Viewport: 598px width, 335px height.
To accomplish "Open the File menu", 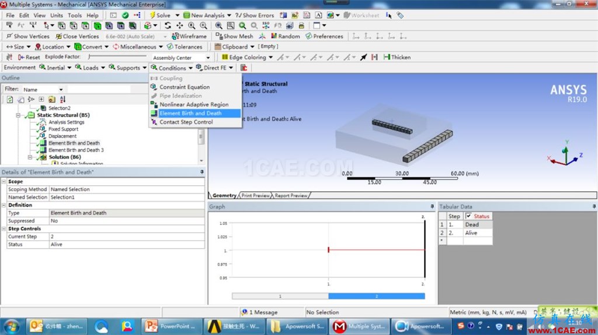I will (11, 15).
